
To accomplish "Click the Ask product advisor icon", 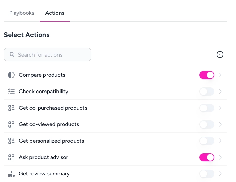I will (x=11, y=157).
